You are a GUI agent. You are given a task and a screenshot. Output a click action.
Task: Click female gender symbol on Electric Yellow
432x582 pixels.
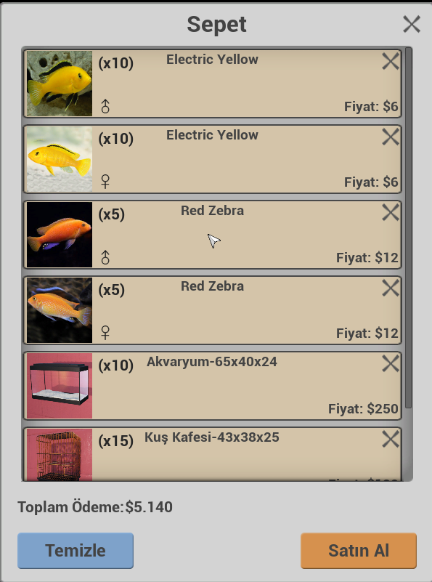click(x=105, y=182)
